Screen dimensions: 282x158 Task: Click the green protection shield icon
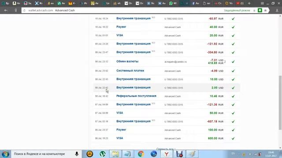(260, 11)
